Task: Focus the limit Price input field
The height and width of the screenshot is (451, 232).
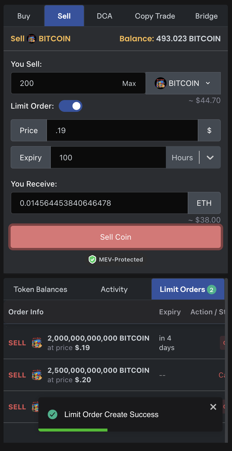Action: click(x=122, y=130)
